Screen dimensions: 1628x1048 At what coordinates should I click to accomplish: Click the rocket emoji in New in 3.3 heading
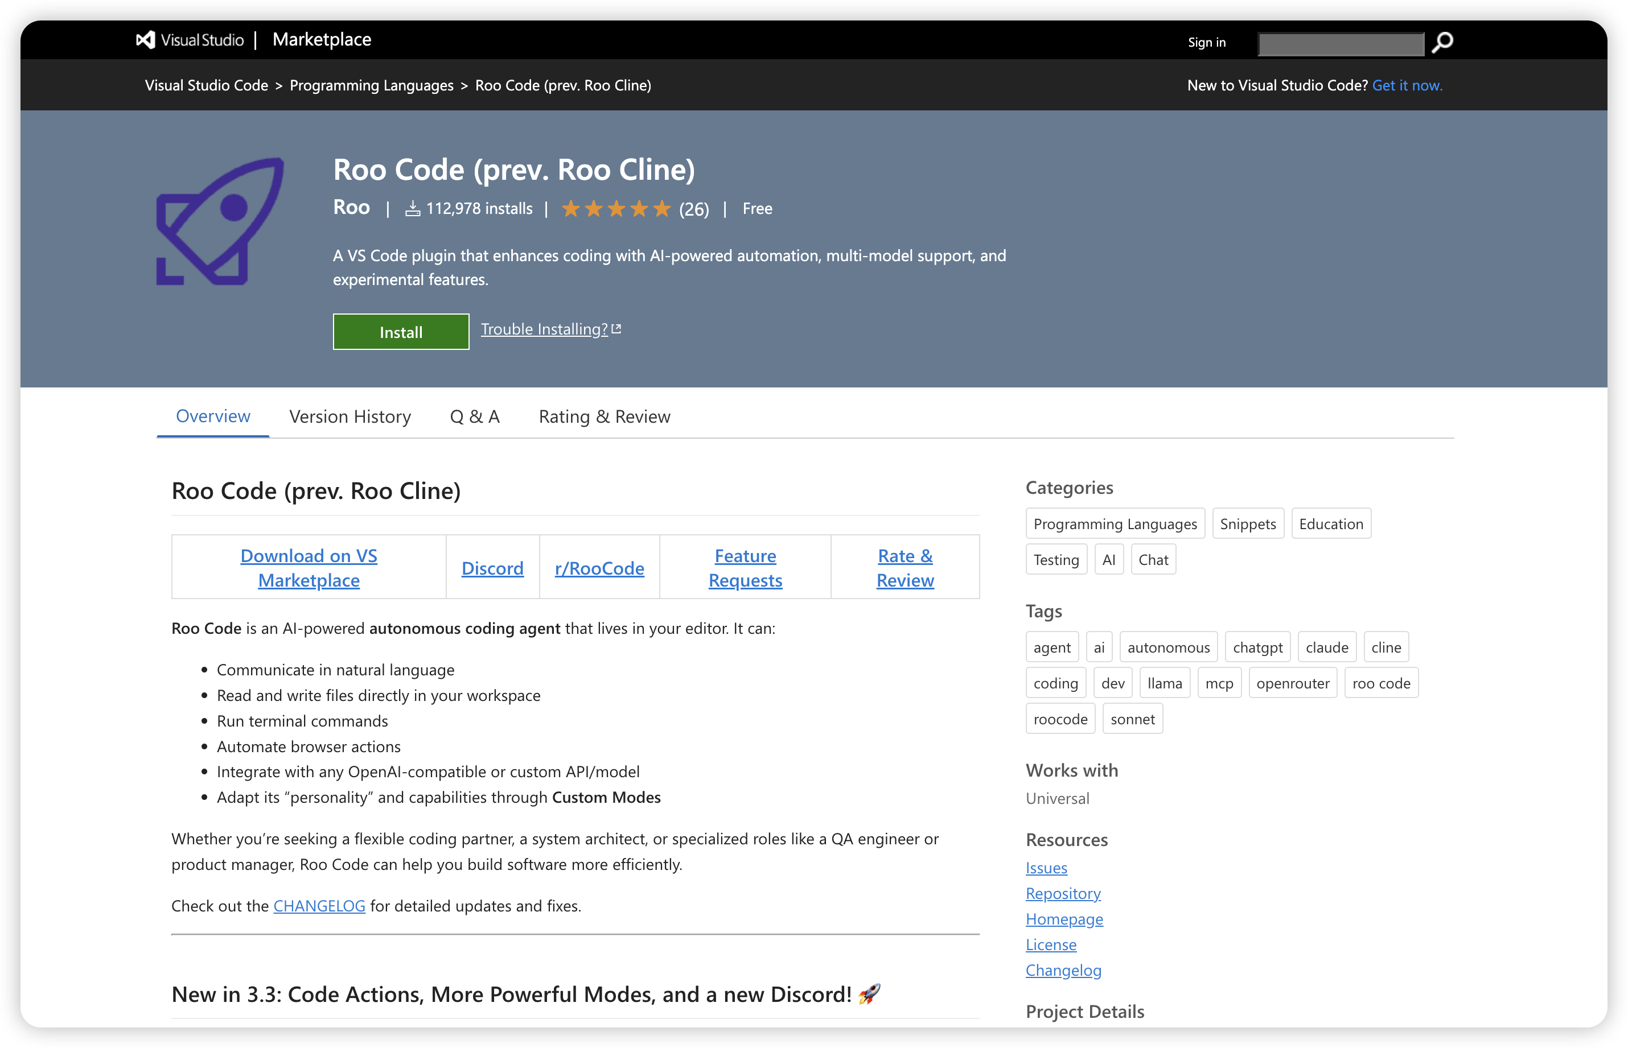[x=869, y=995]
